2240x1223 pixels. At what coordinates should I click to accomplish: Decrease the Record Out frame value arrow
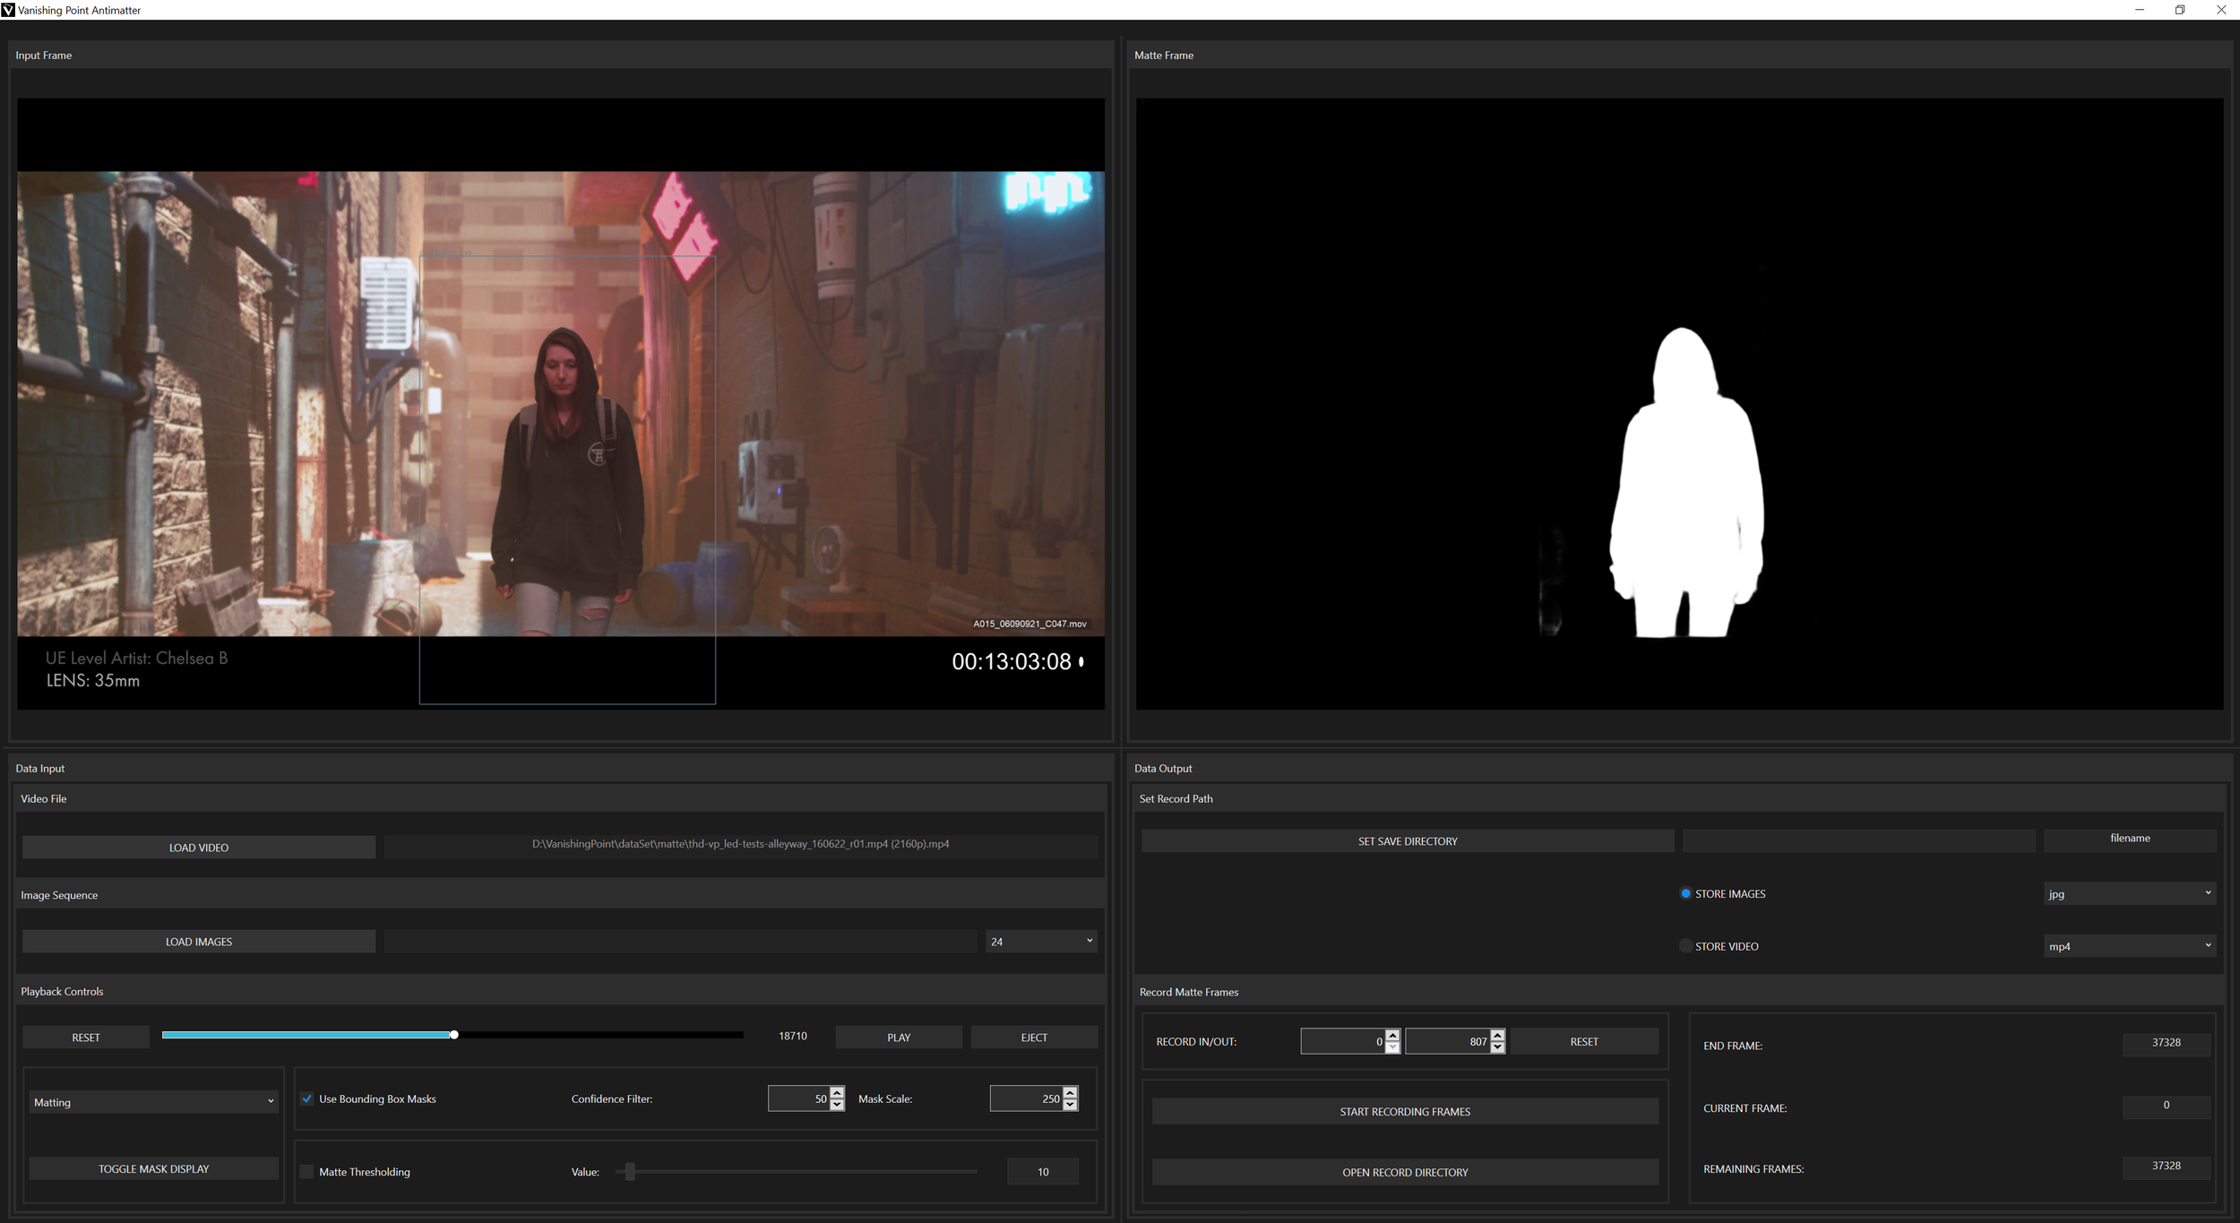tap(1497, 1047)
